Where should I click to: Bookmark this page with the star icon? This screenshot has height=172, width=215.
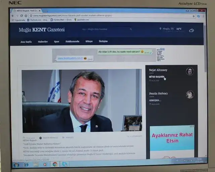click(x=193, y=16)
